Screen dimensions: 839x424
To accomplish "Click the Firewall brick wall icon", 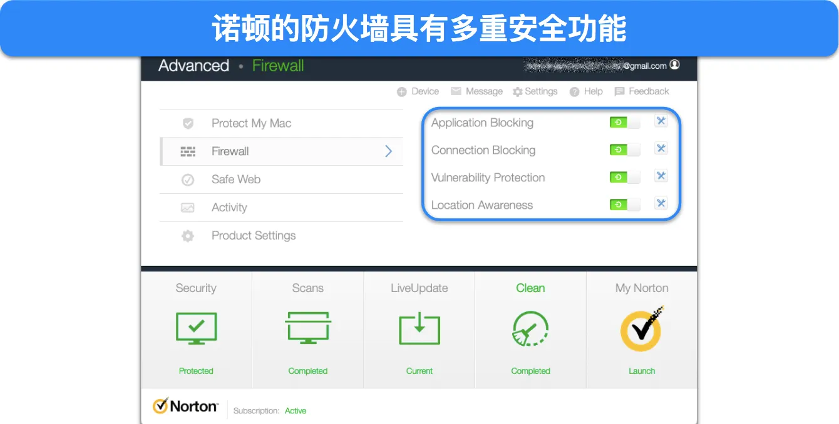I will pos(188,151).
